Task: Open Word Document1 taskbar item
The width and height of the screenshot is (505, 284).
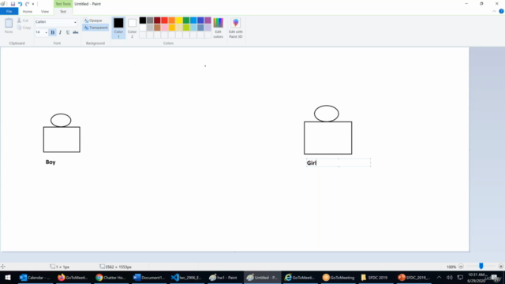Action: pyautogui.click(x=149, y=277)
